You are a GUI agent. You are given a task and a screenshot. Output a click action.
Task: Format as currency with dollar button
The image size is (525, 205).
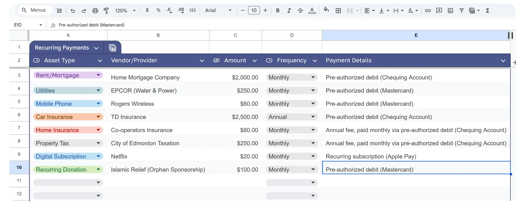click(147, 10)
